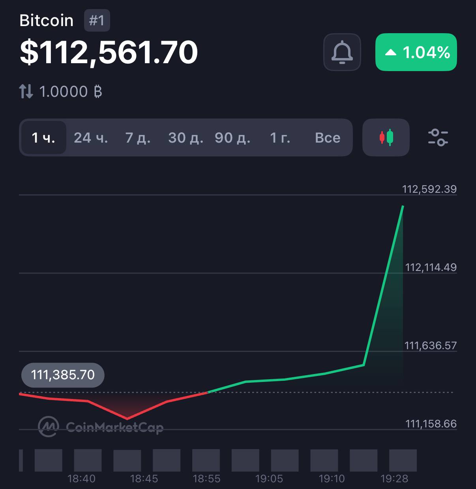
Task: Click the volume bar above 18:45
Action: point(127,461)
